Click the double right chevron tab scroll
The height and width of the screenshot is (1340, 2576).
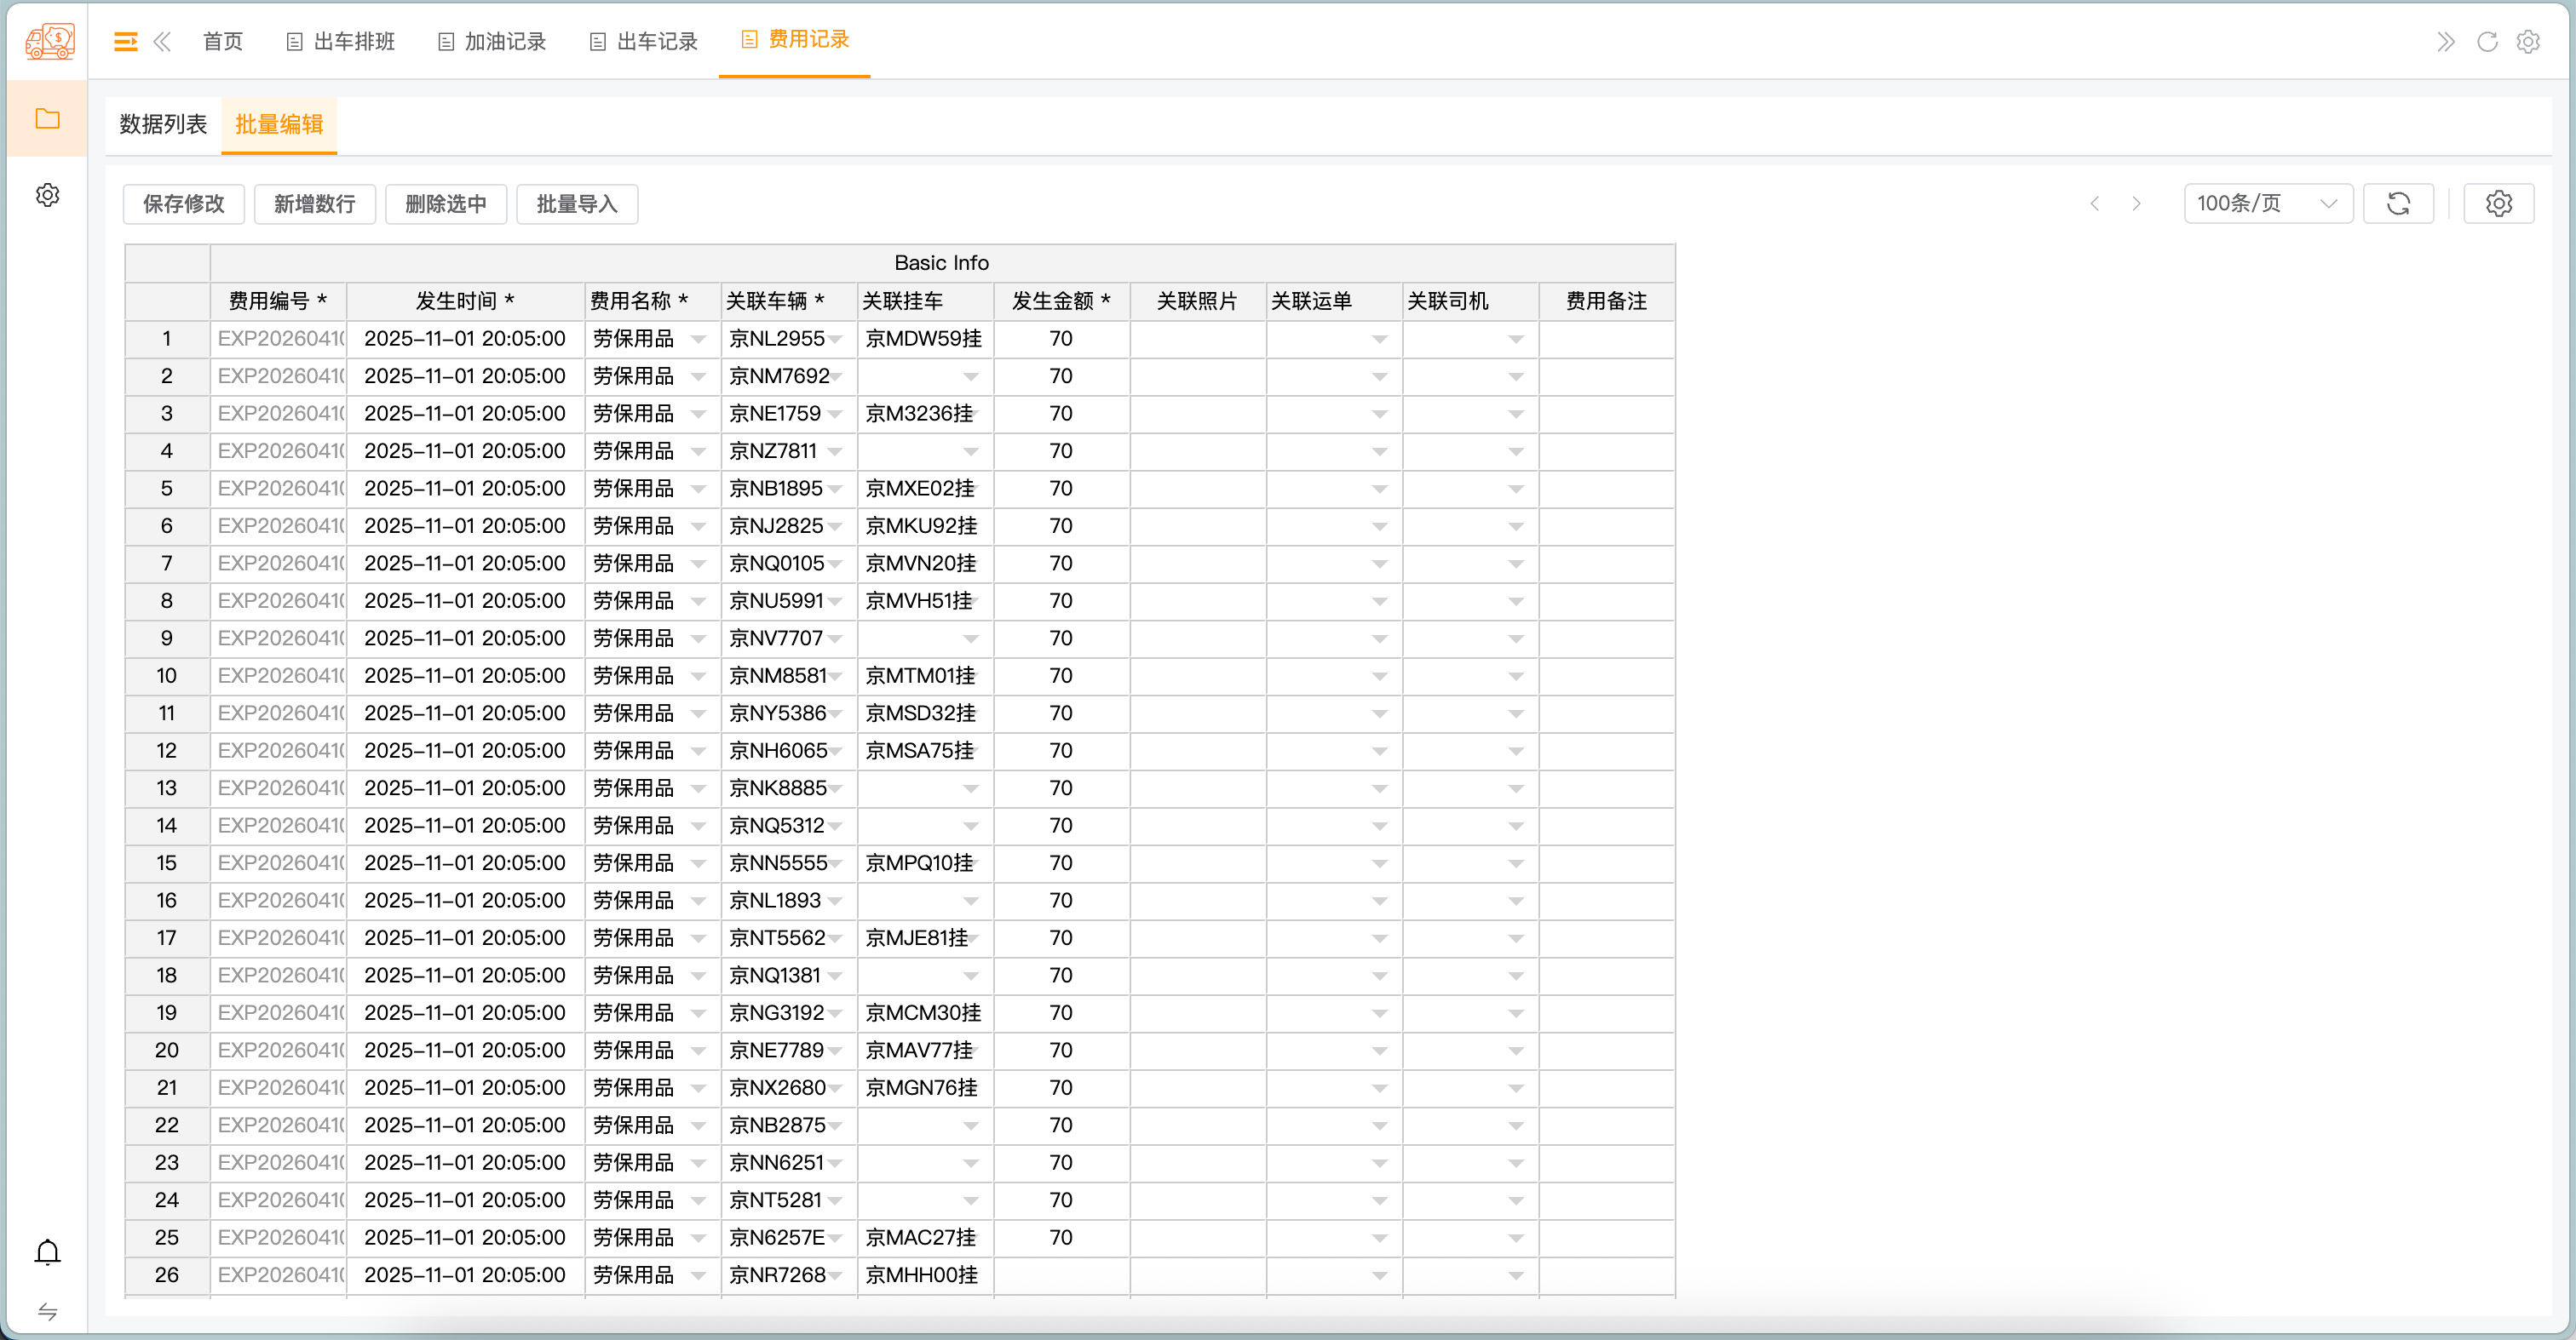(2445, 41)
